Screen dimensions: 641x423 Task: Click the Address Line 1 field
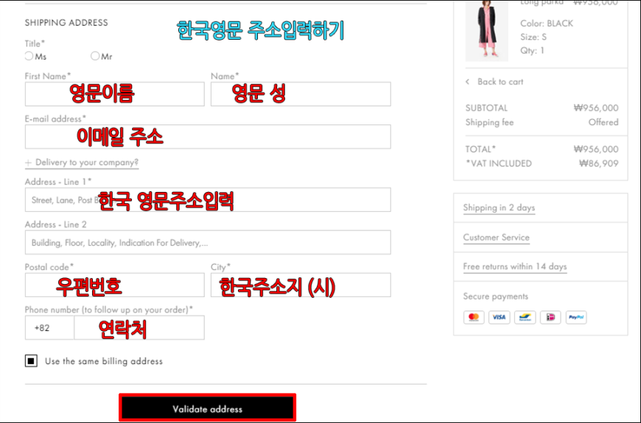pyautogui.click(x=208, y=199)
